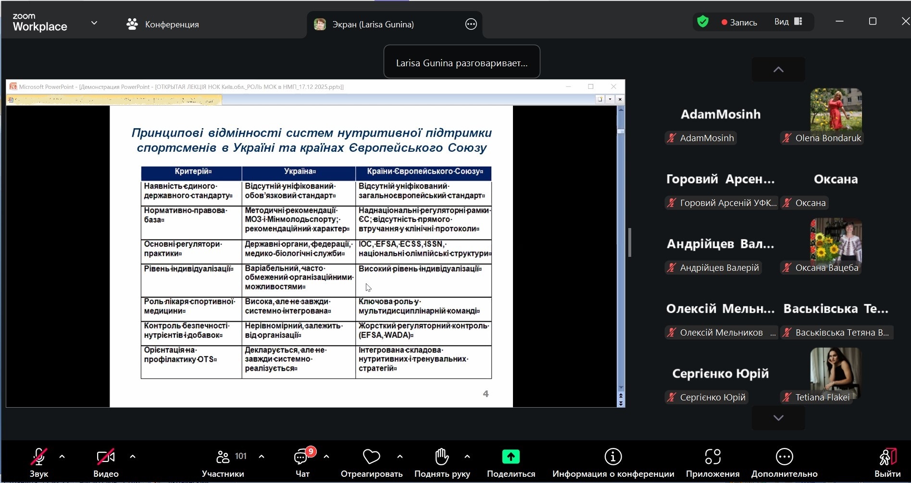Click the Отреагировать heart reaction icon
Viewport: 911px width, 483px height.
coord(371,457)
